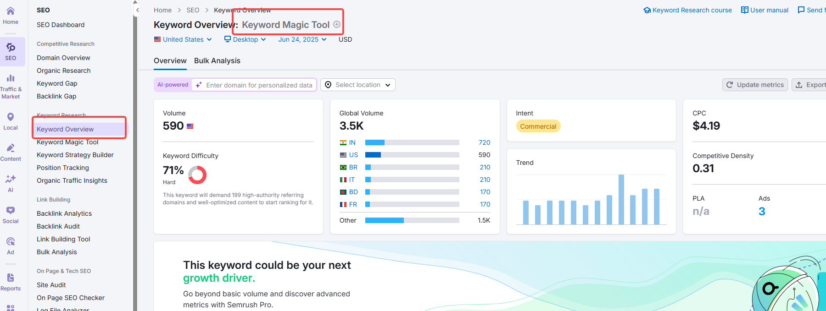This screenshot has height=311, width=826.
Task: Switch to the Bulk Analysis tab
Action: (x=217, y=60)
